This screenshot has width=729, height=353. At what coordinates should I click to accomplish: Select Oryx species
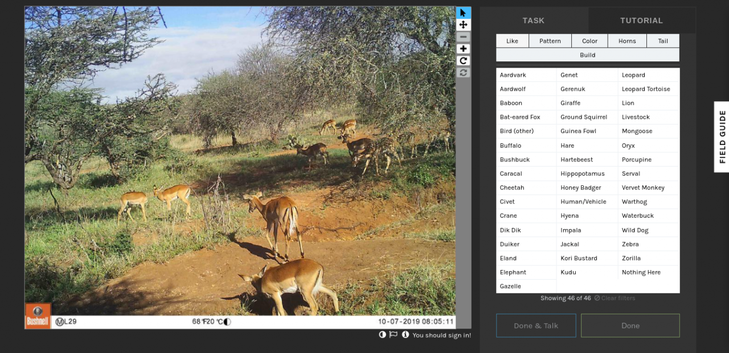(649, 146)
